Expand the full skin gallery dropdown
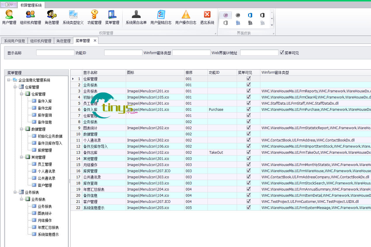Viewport: 371px width, 247px height. (x=272, y=25)
